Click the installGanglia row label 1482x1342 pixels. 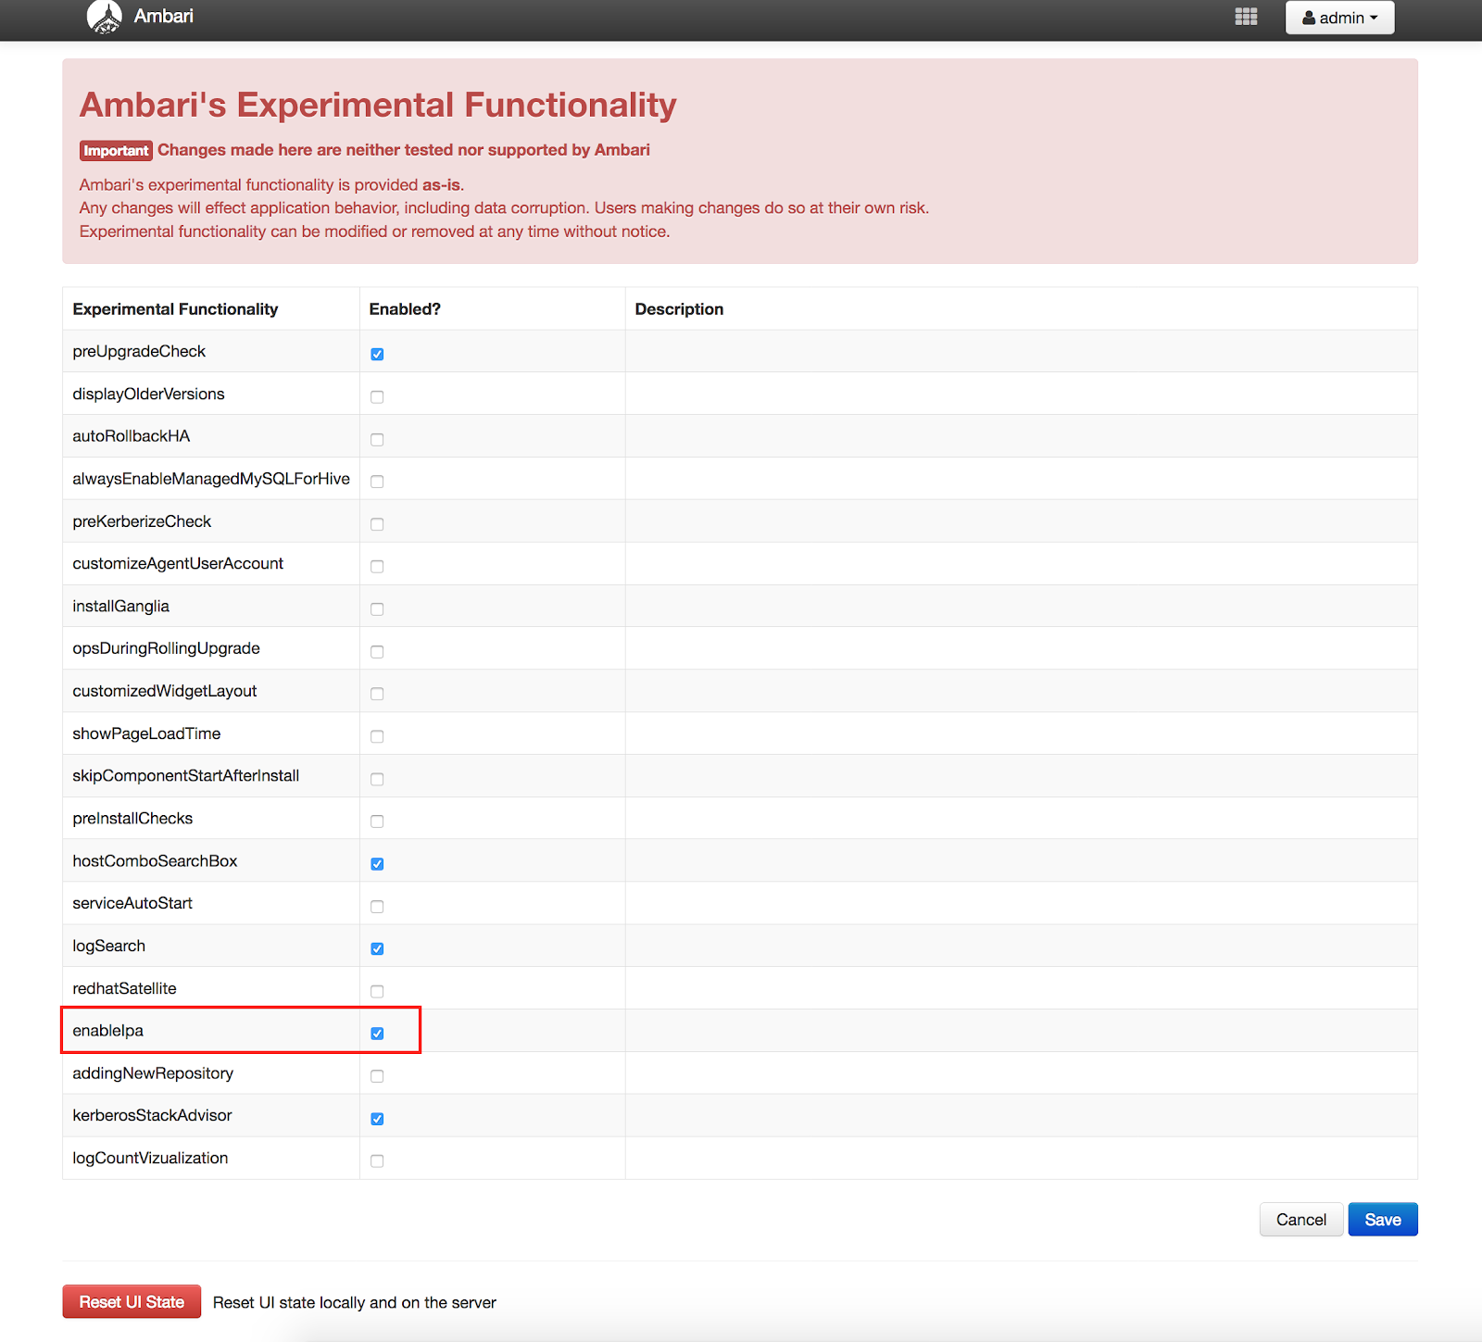tap(120, 606)
